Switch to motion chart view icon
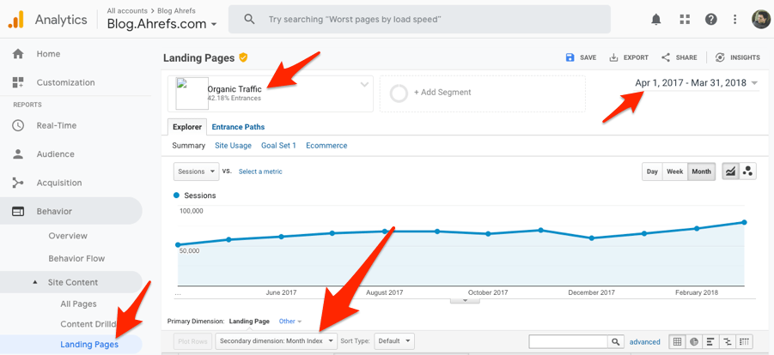The height and width of the screenshot is (355, 774). pyautogui.click(x=748, y=171)
